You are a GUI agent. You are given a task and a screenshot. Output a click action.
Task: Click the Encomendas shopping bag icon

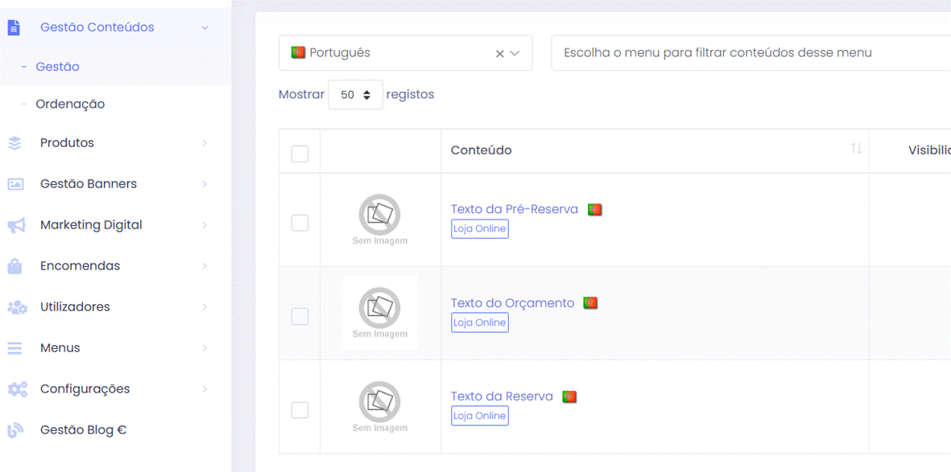14,266
